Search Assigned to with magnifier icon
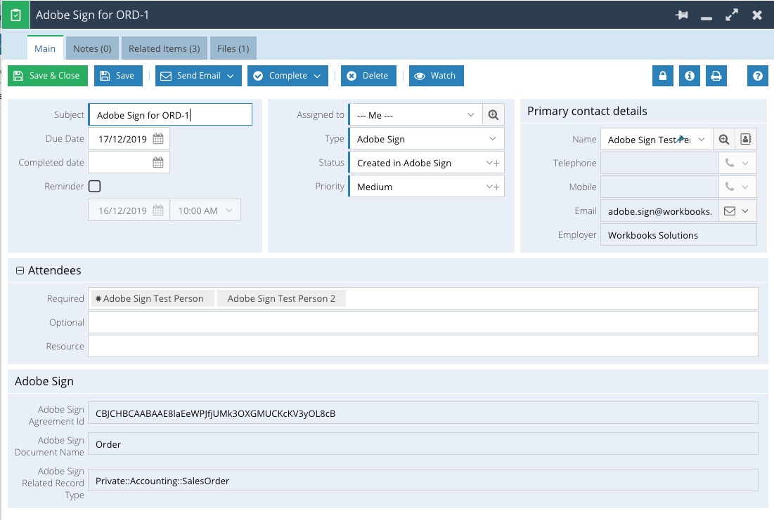This screenshot has height=520, width=774. pos(493,115)
